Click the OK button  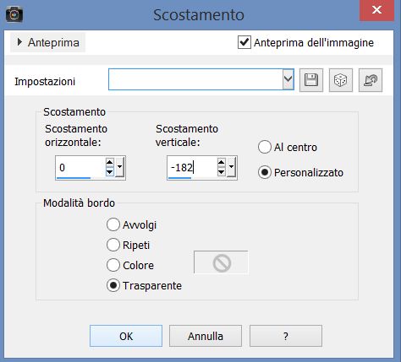[126, 336]
